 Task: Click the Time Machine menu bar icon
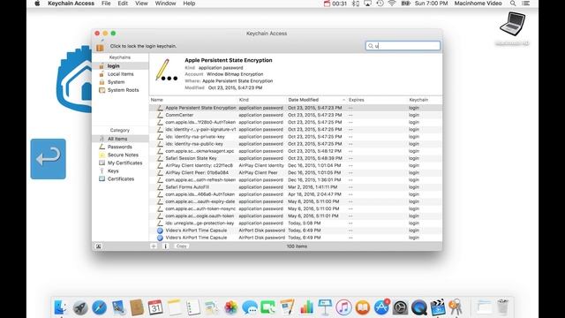pyautogui.click(x=380, y=4)
